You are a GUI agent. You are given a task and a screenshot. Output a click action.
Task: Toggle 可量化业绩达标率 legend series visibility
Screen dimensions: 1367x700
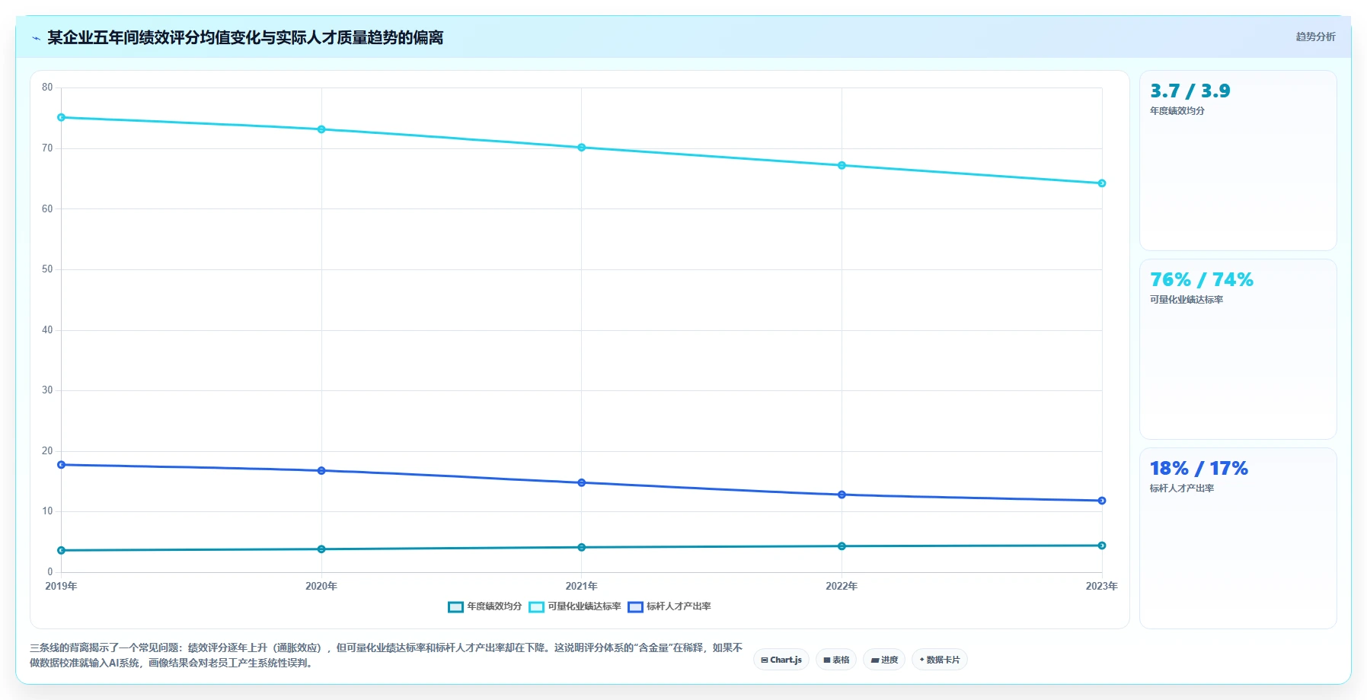(x=575, y=606)
